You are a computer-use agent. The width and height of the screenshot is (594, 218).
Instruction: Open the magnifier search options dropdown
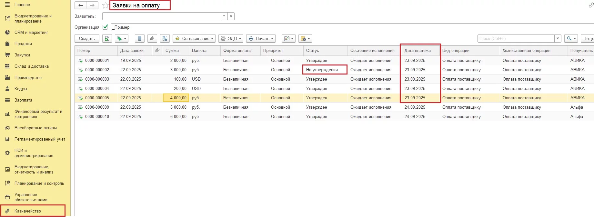(571, 38)
